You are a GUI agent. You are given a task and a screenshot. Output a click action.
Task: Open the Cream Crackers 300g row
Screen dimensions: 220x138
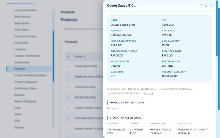click(84, 108)
